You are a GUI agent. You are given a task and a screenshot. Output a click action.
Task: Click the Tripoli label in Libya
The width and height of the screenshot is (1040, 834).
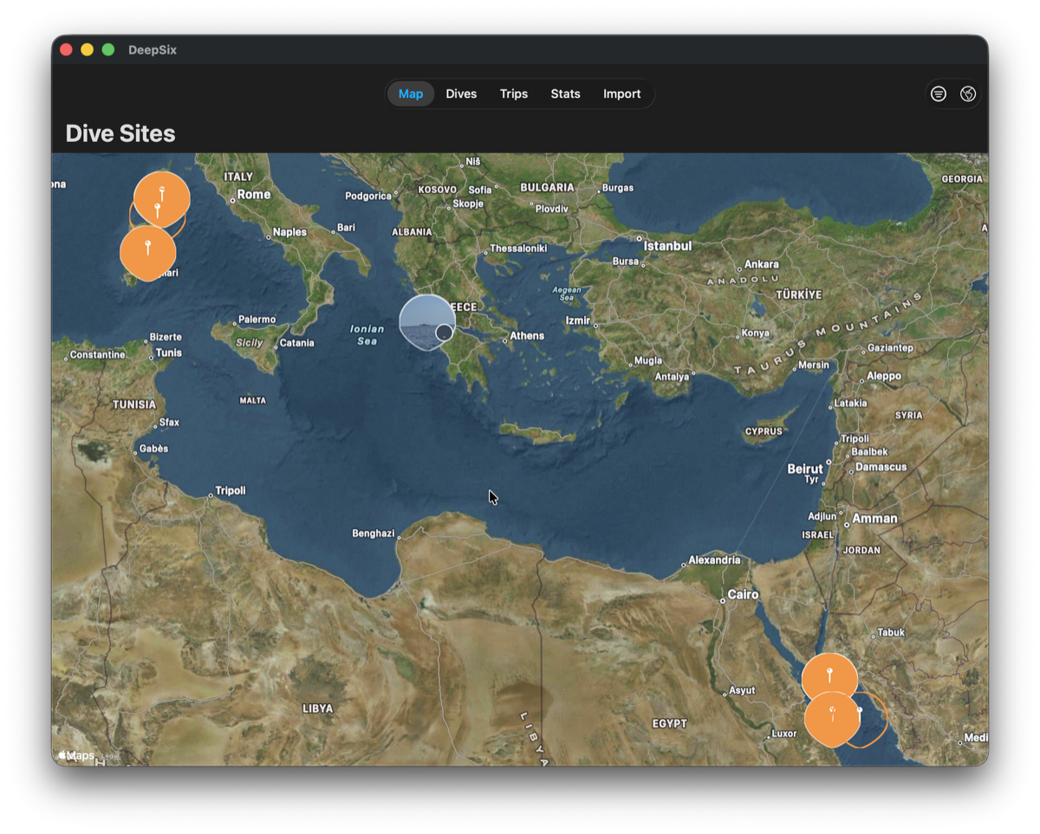click(230, 490)
